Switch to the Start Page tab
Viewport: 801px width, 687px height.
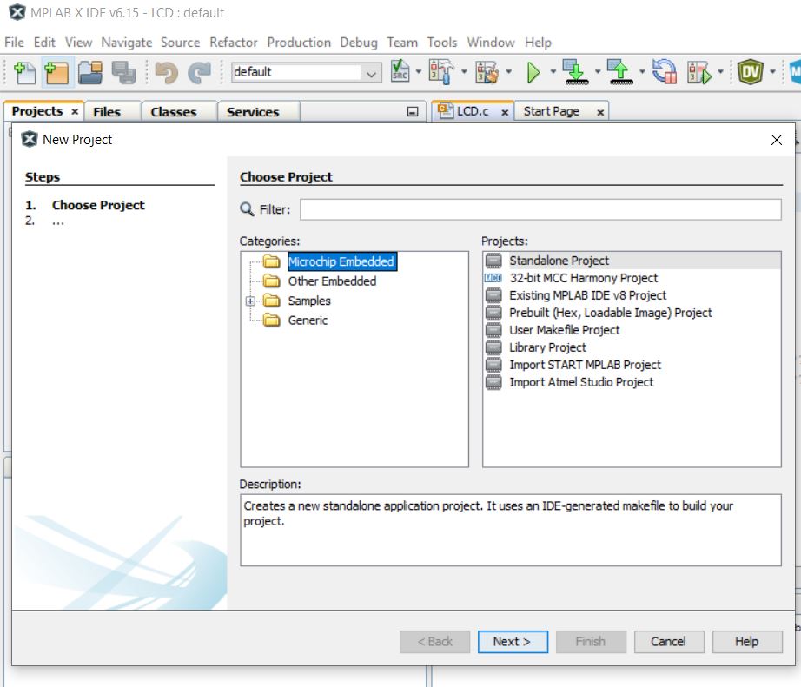(x=551, y=111)
